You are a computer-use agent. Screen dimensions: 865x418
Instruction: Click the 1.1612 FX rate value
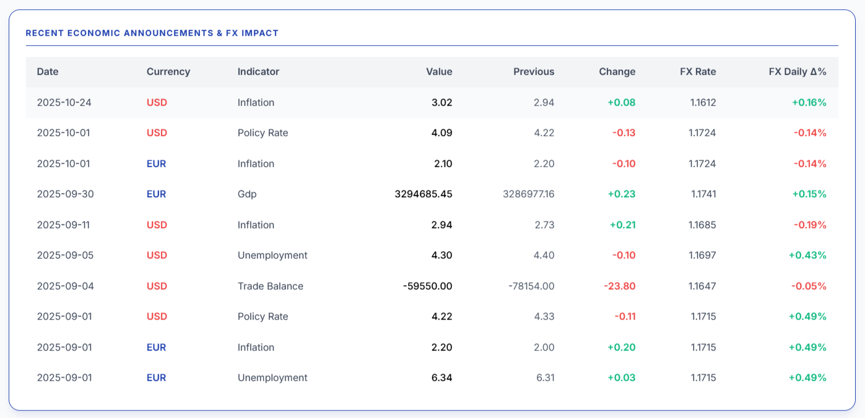point(703,102)
